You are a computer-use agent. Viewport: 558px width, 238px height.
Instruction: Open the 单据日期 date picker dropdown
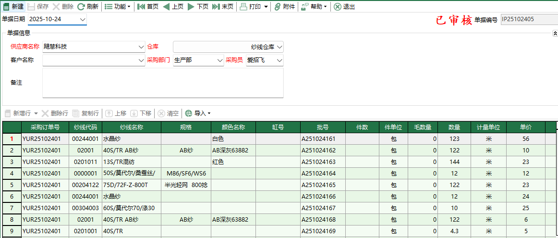tap(83, 19)
